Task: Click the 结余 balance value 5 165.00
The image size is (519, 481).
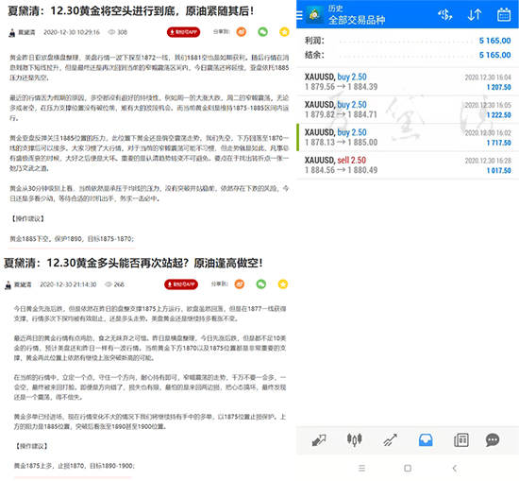Action: click(494, 55)
